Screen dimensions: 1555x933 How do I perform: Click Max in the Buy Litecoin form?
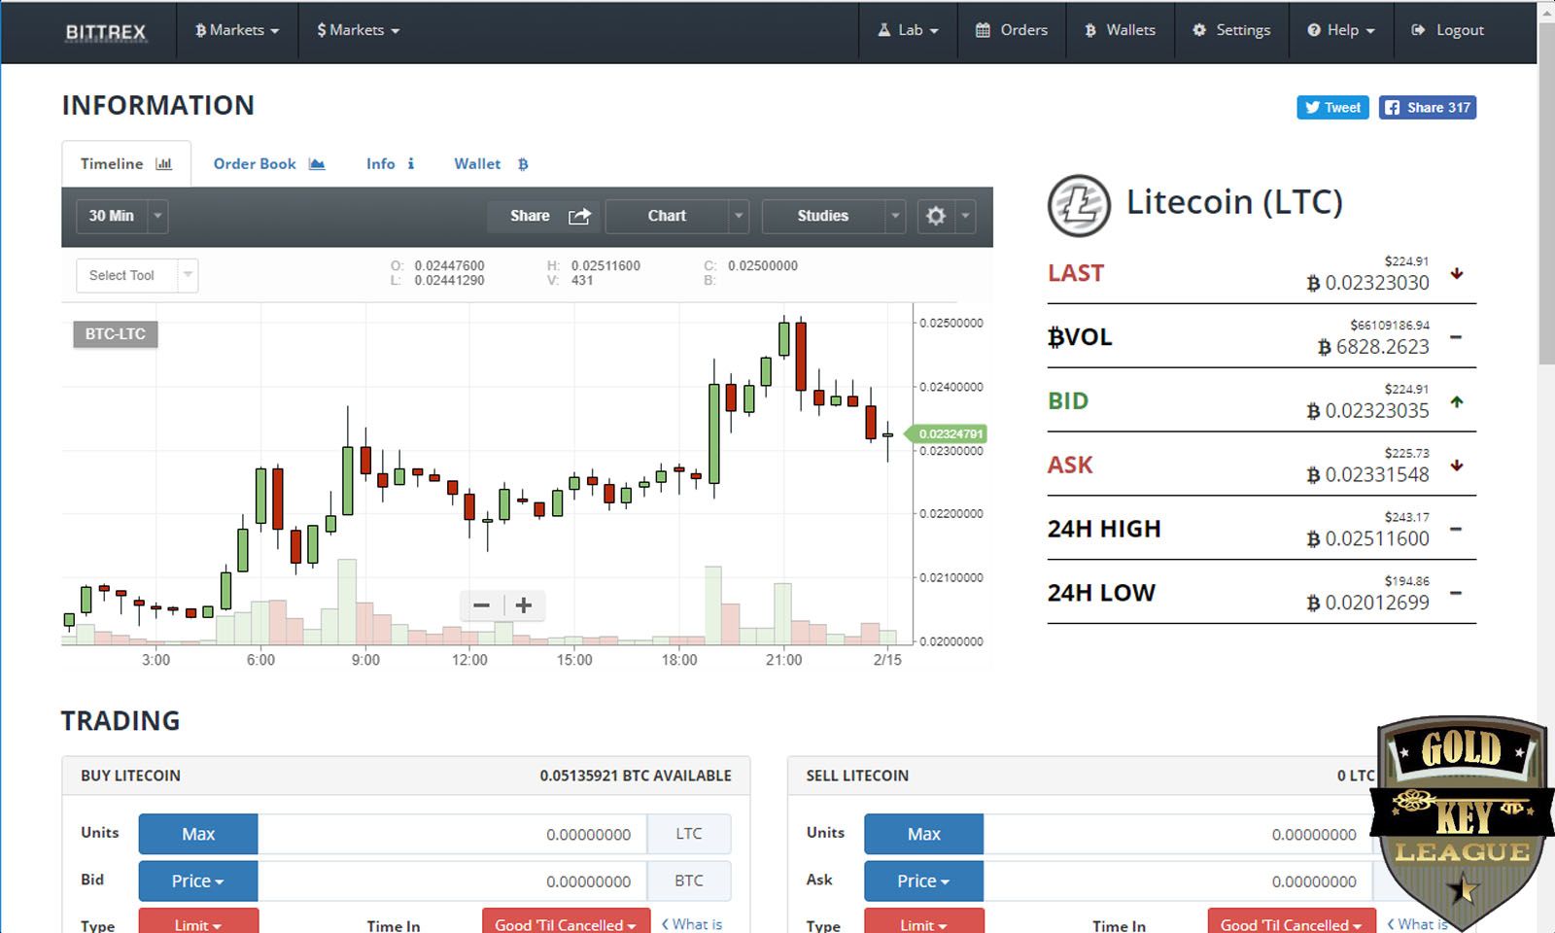click(198, 833)
